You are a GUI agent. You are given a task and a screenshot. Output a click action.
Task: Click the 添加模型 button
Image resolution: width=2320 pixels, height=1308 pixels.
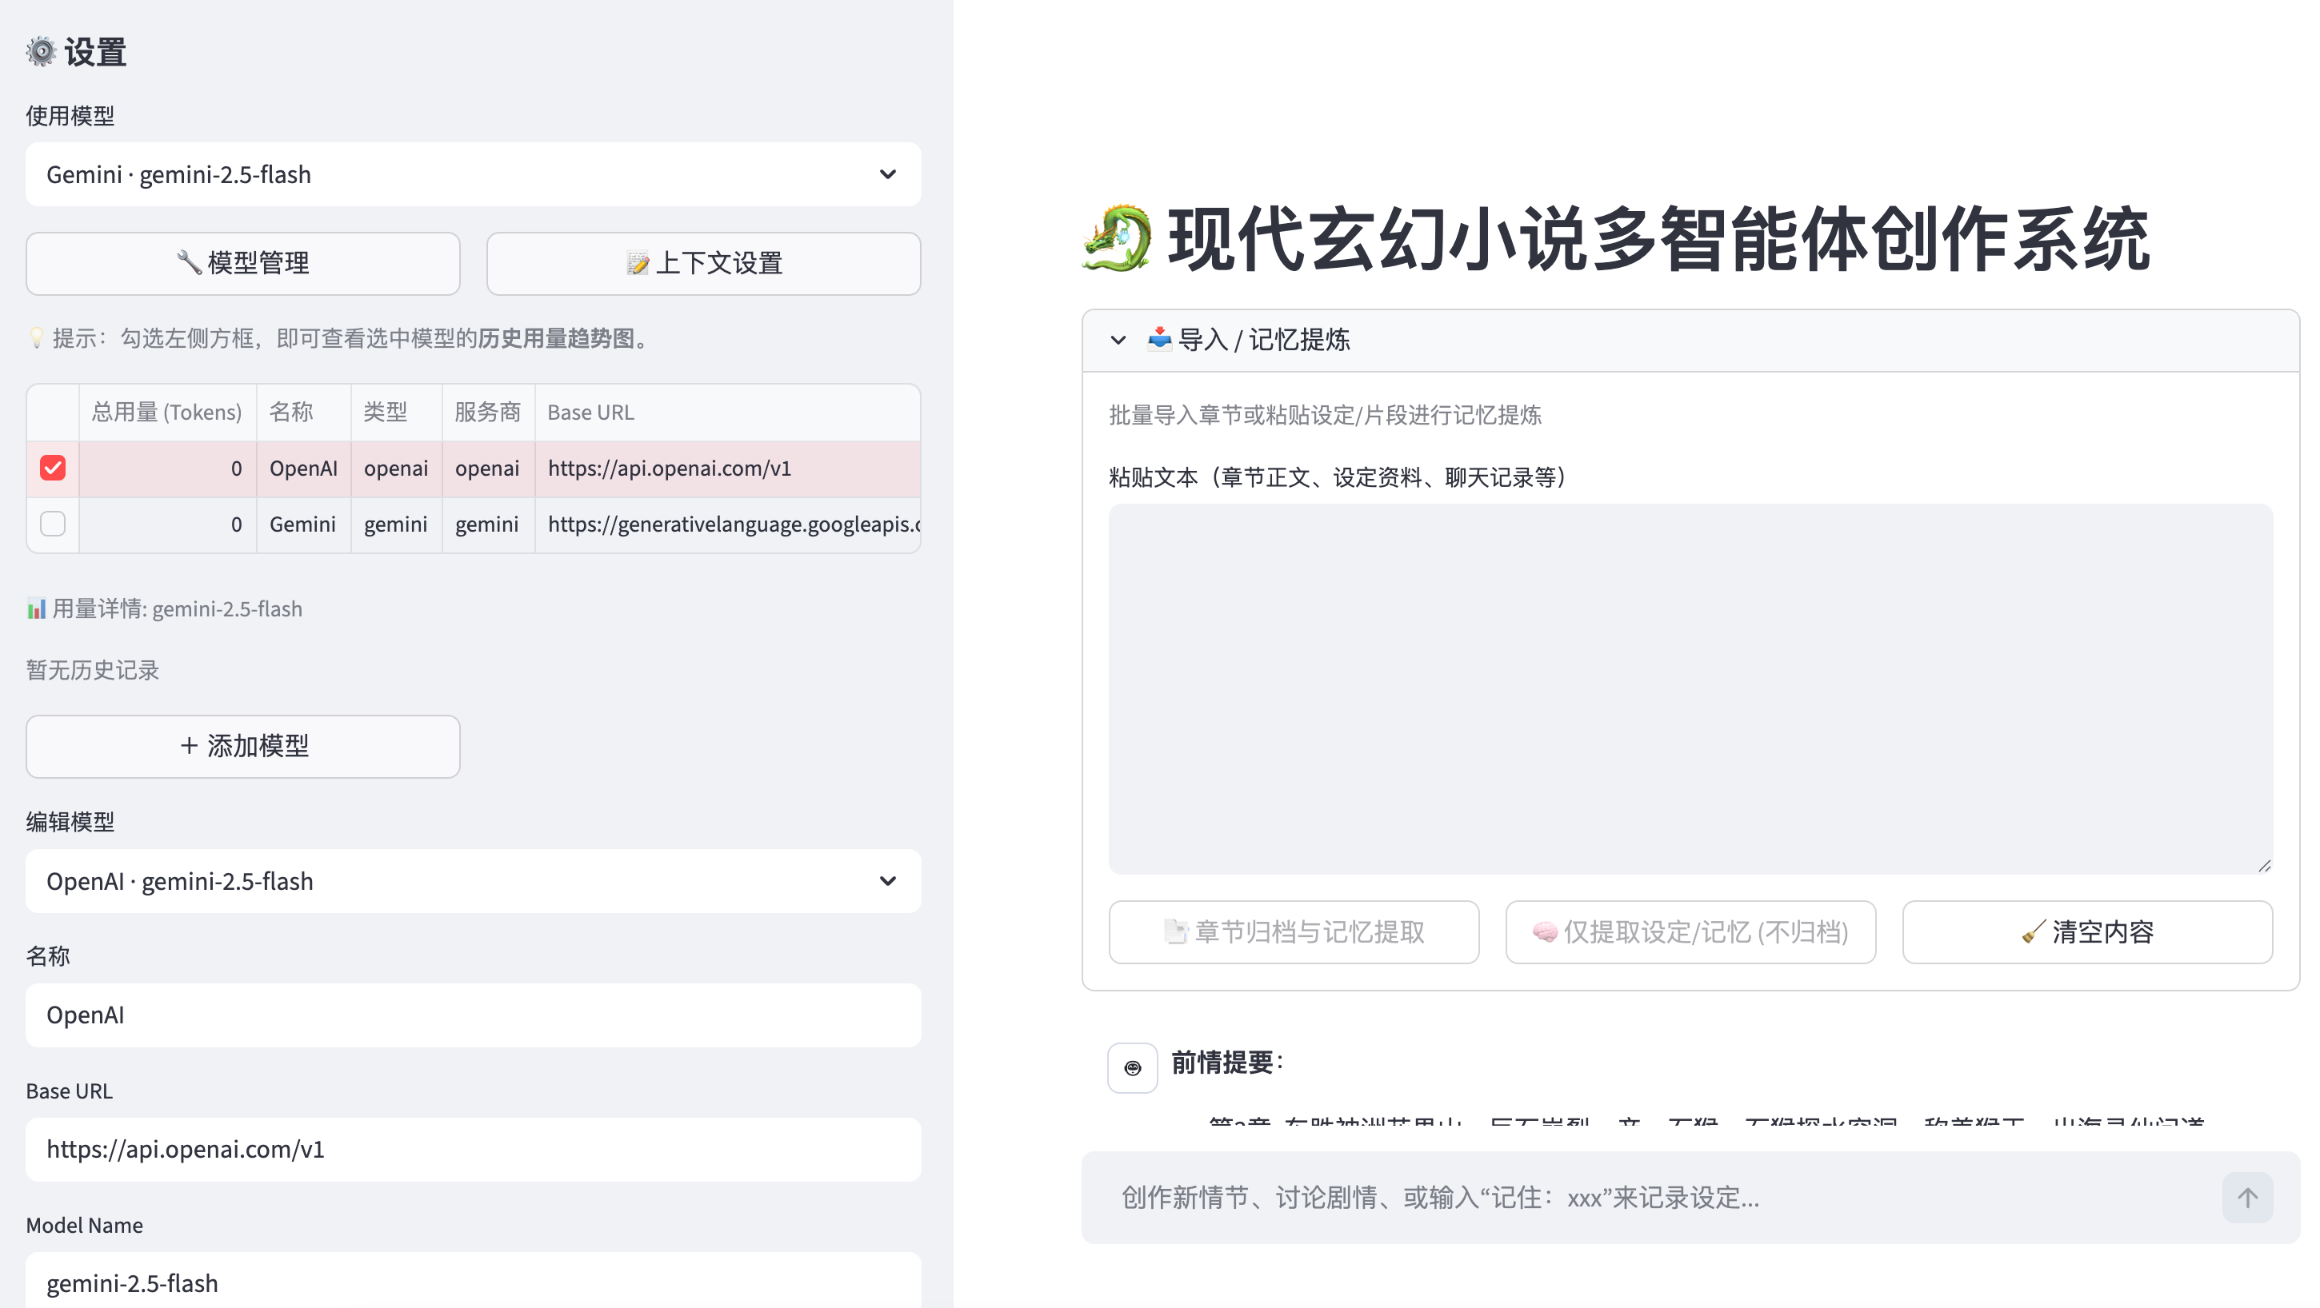[x=242, y=746]
